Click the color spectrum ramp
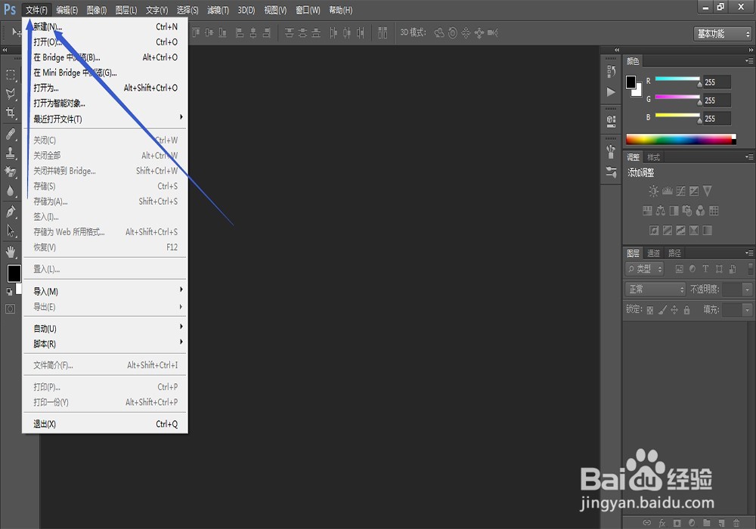The width and height of the screenshot is (756, 529). pyautogui.click(x=681, y=139)
